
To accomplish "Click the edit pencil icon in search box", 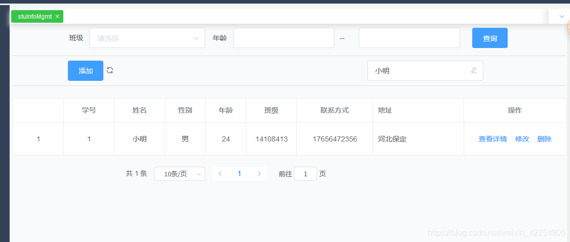I will [474, 70].
